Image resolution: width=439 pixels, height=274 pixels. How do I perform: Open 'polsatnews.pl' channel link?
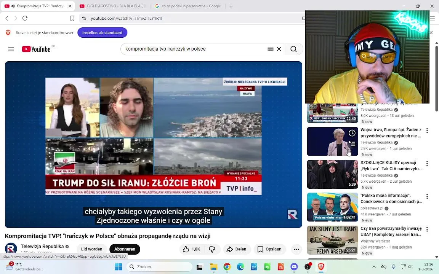(372, 208)
